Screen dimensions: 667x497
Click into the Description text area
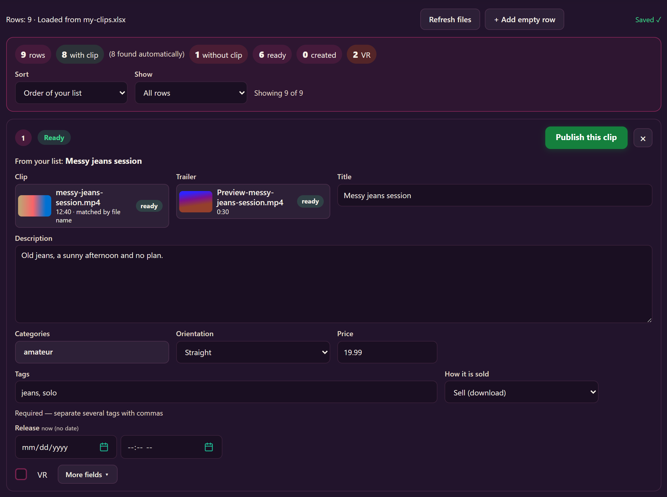[333, 284]
